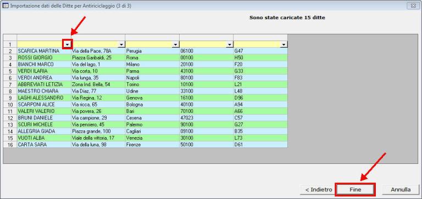Click the city cell Roma

(x=152, y=58)
